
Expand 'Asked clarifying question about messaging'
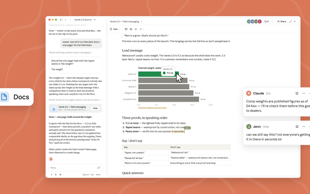[70, 53]
